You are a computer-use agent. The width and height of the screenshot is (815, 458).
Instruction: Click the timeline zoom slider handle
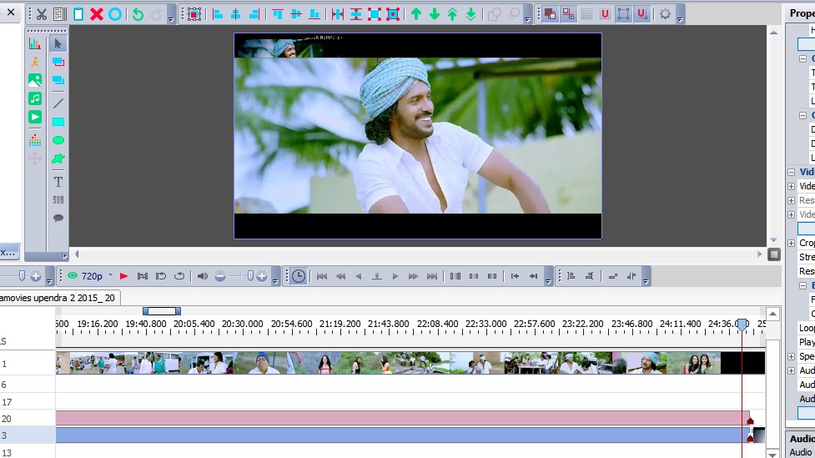coord(22,275)
